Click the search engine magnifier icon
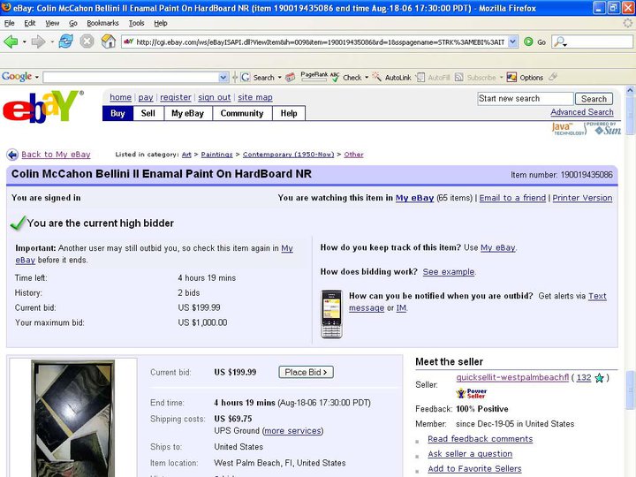636x477 pixels. pos(560,42)
